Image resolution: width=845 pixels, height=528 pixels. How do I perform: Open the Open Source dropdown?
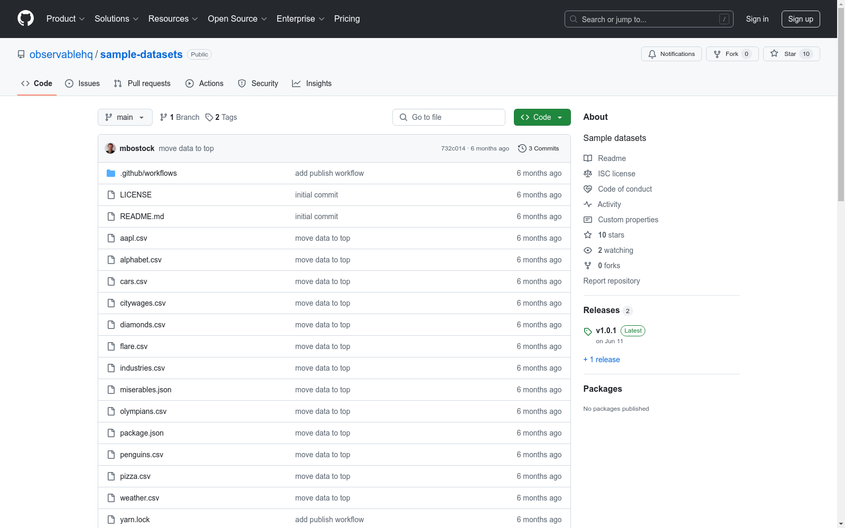238,18
